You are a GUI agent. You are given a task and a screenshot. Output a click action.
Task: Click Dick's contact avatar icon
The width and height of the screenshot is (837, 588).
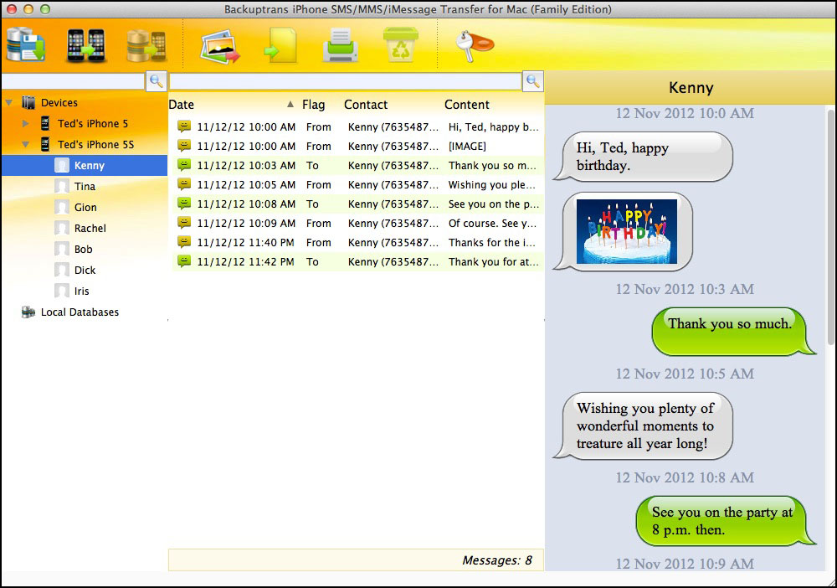(62, 270)
